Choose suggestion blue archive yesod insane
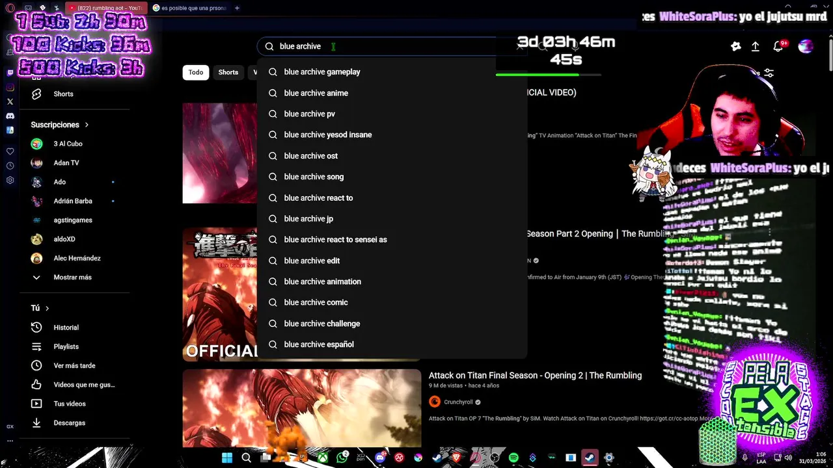833x468 pixels. tap(392, 135)
